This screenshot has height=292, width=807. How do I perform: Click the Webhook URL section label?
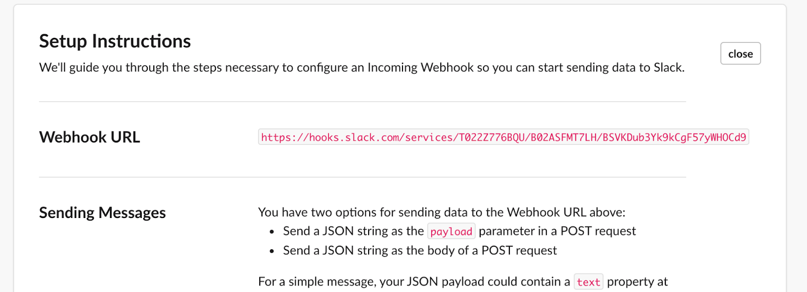point(89,136)
